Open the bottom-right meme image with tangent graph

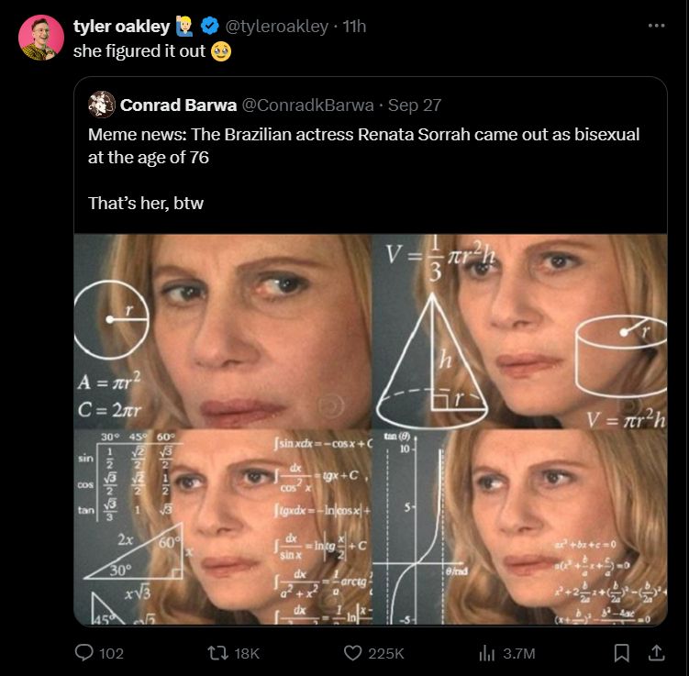(x=519, y=528)
